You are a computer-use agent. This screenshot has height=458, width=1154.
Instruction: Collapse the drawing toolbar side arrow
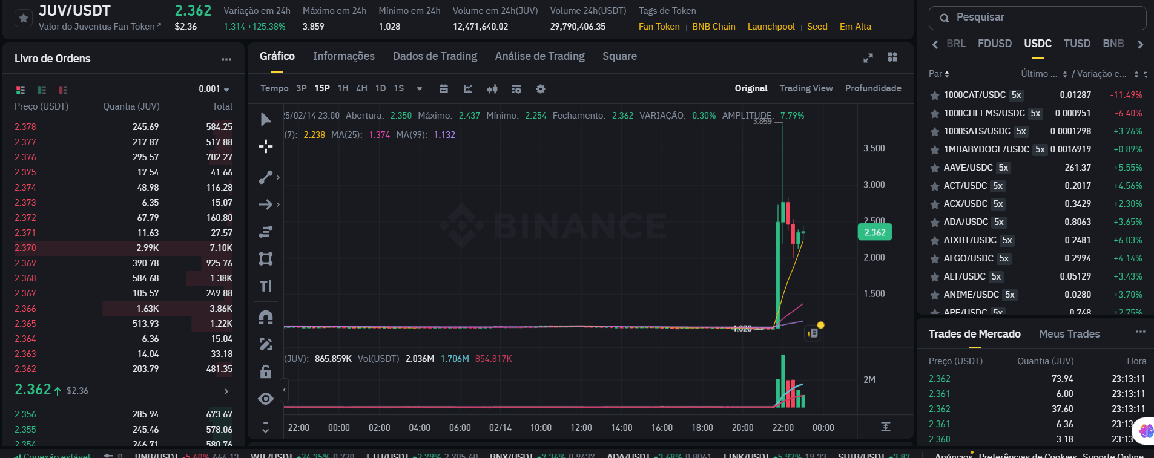(284, 390)
